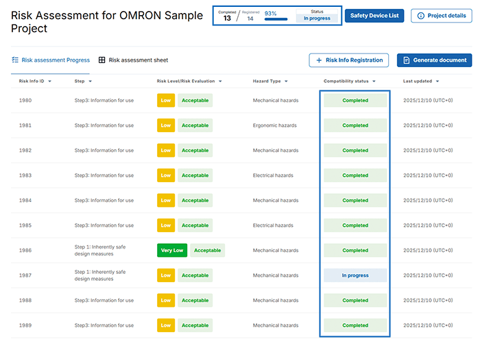
Task: Select Risk Info ID 1983
Action: [x=25, y=175]
